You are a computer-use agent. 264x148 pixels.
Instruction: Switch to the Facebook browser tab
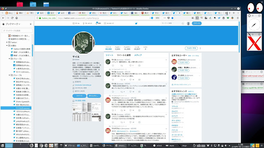click(72, 13)
